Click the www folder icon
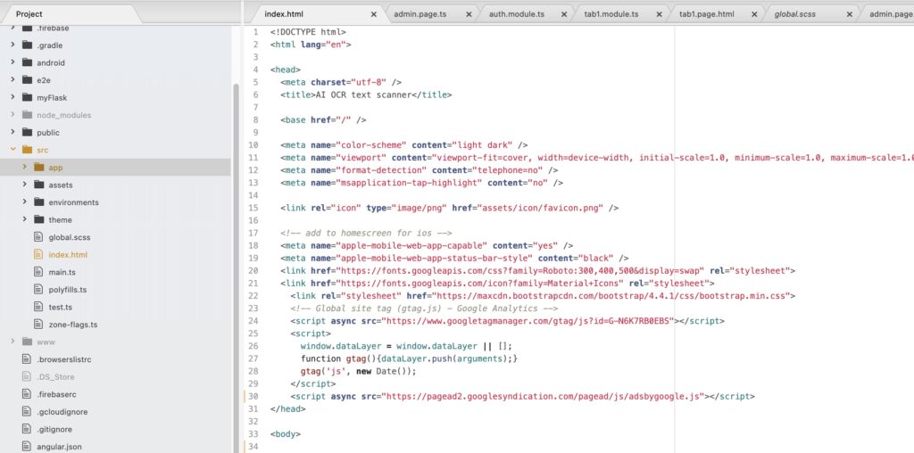 click(27, 342)
